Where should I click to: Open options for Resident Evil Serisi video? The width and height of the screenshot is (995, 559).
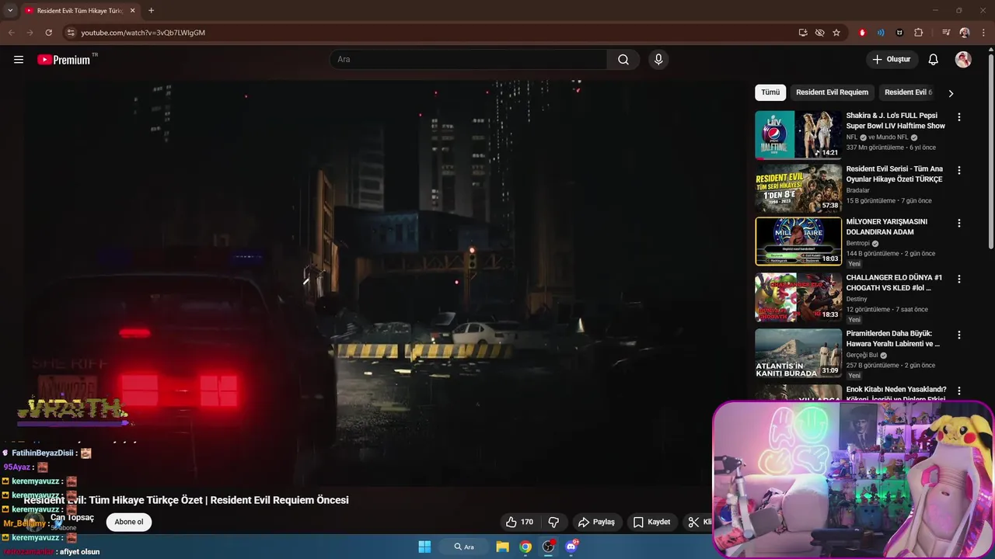pos(958,170)
